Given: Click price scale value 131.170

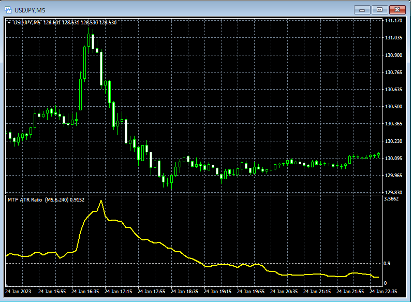Looking at the screenshot, I should click(393, 21).
